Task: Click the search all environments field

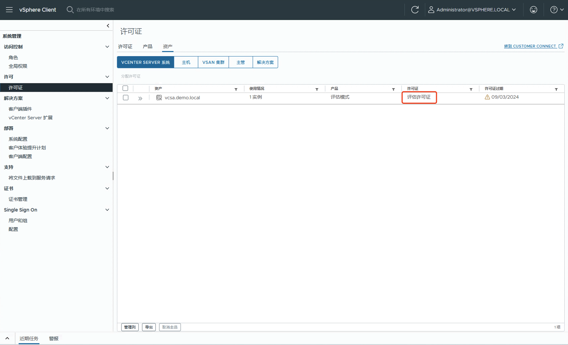Action: coord(95,10)
